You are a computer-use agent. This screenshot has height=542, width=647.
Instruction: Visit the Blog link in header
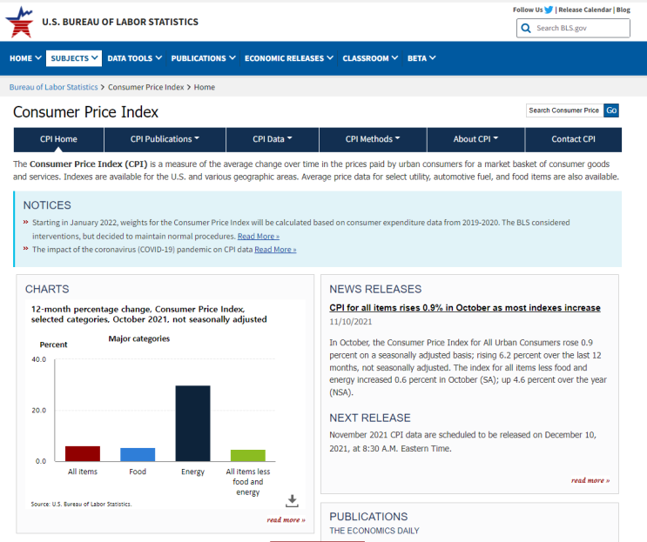click(x=623, y=10)
